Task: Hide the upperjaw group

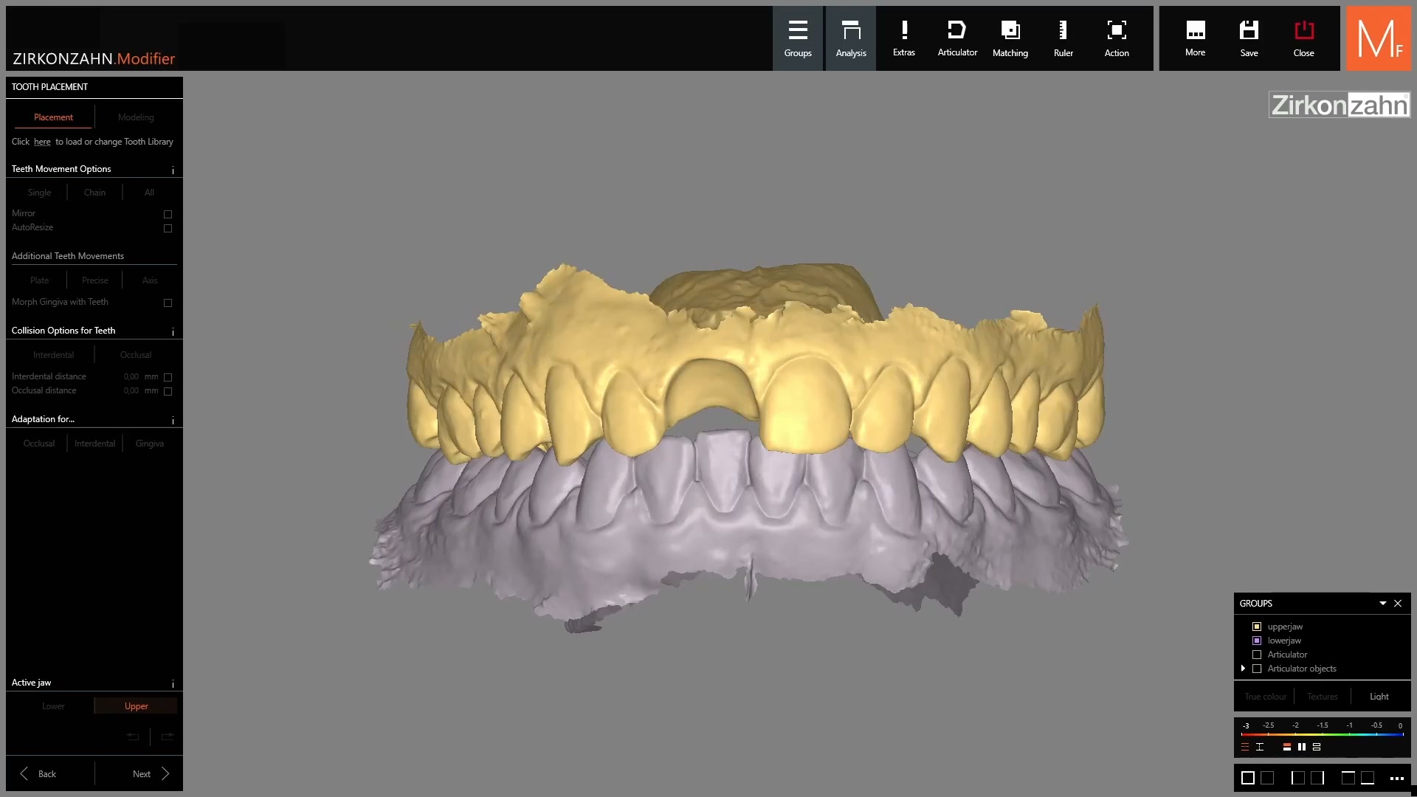Action: click(1257, 627)
